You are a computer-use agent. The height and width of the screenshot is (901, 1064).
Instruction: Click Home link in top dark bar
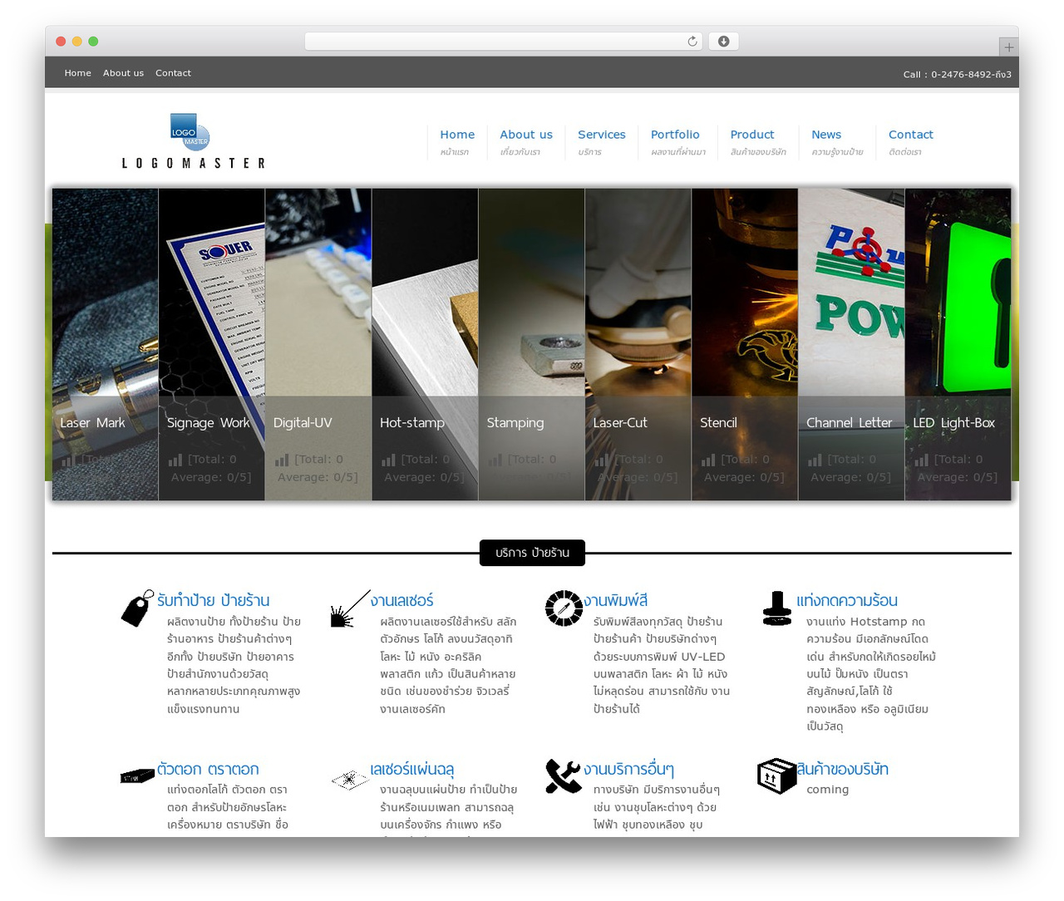[x=78, y=73]
